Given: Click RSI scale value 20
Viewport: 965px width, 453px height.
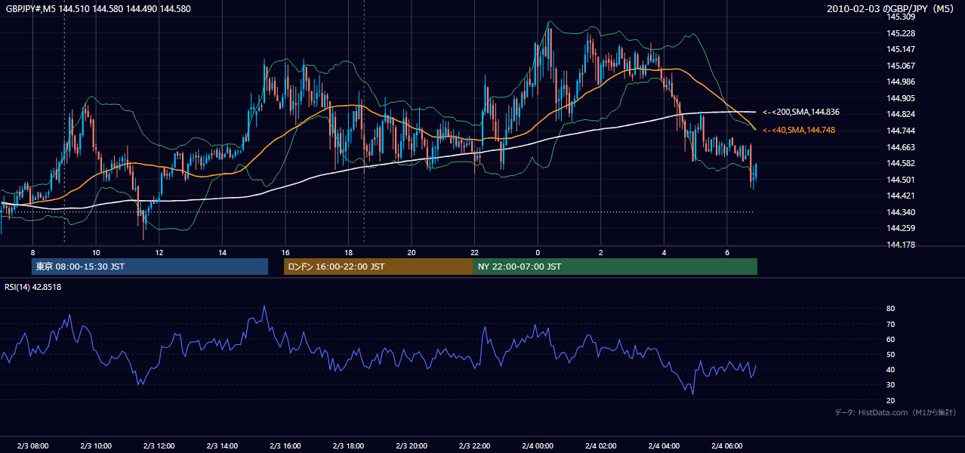Looking at the screenshot, I should click(891, 400).
